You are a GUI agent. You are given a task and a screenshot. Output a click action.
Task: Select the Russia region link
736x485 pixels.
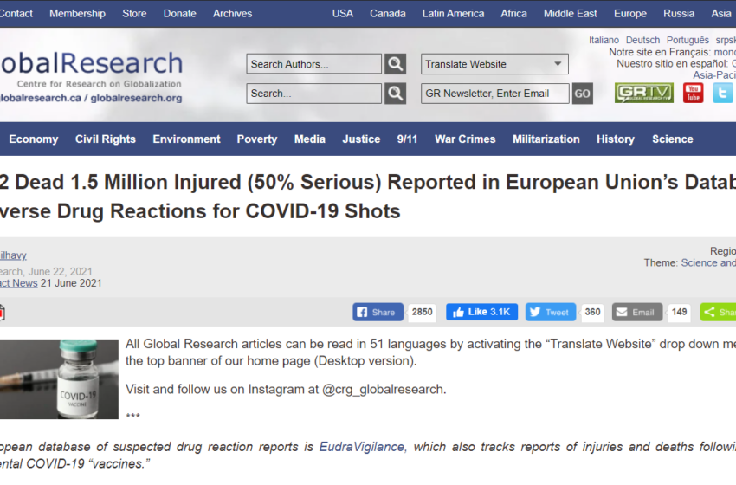point(679,14)
